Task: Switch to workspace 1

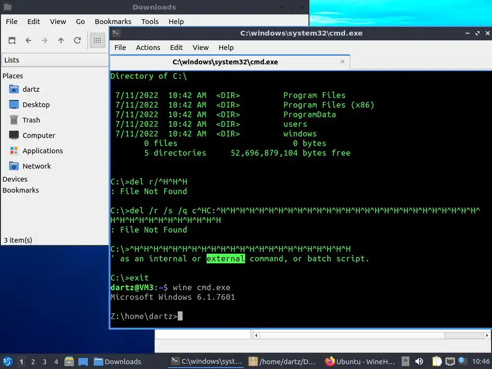Action: pos(21,362)
